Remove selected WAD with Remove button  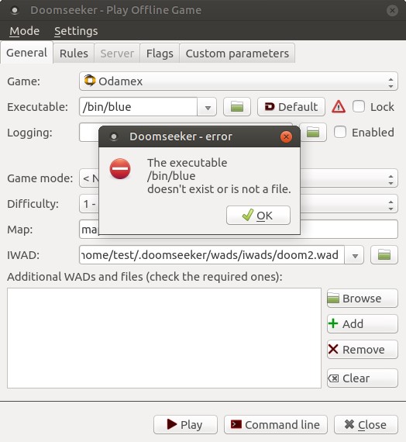[x=363, y=350]
